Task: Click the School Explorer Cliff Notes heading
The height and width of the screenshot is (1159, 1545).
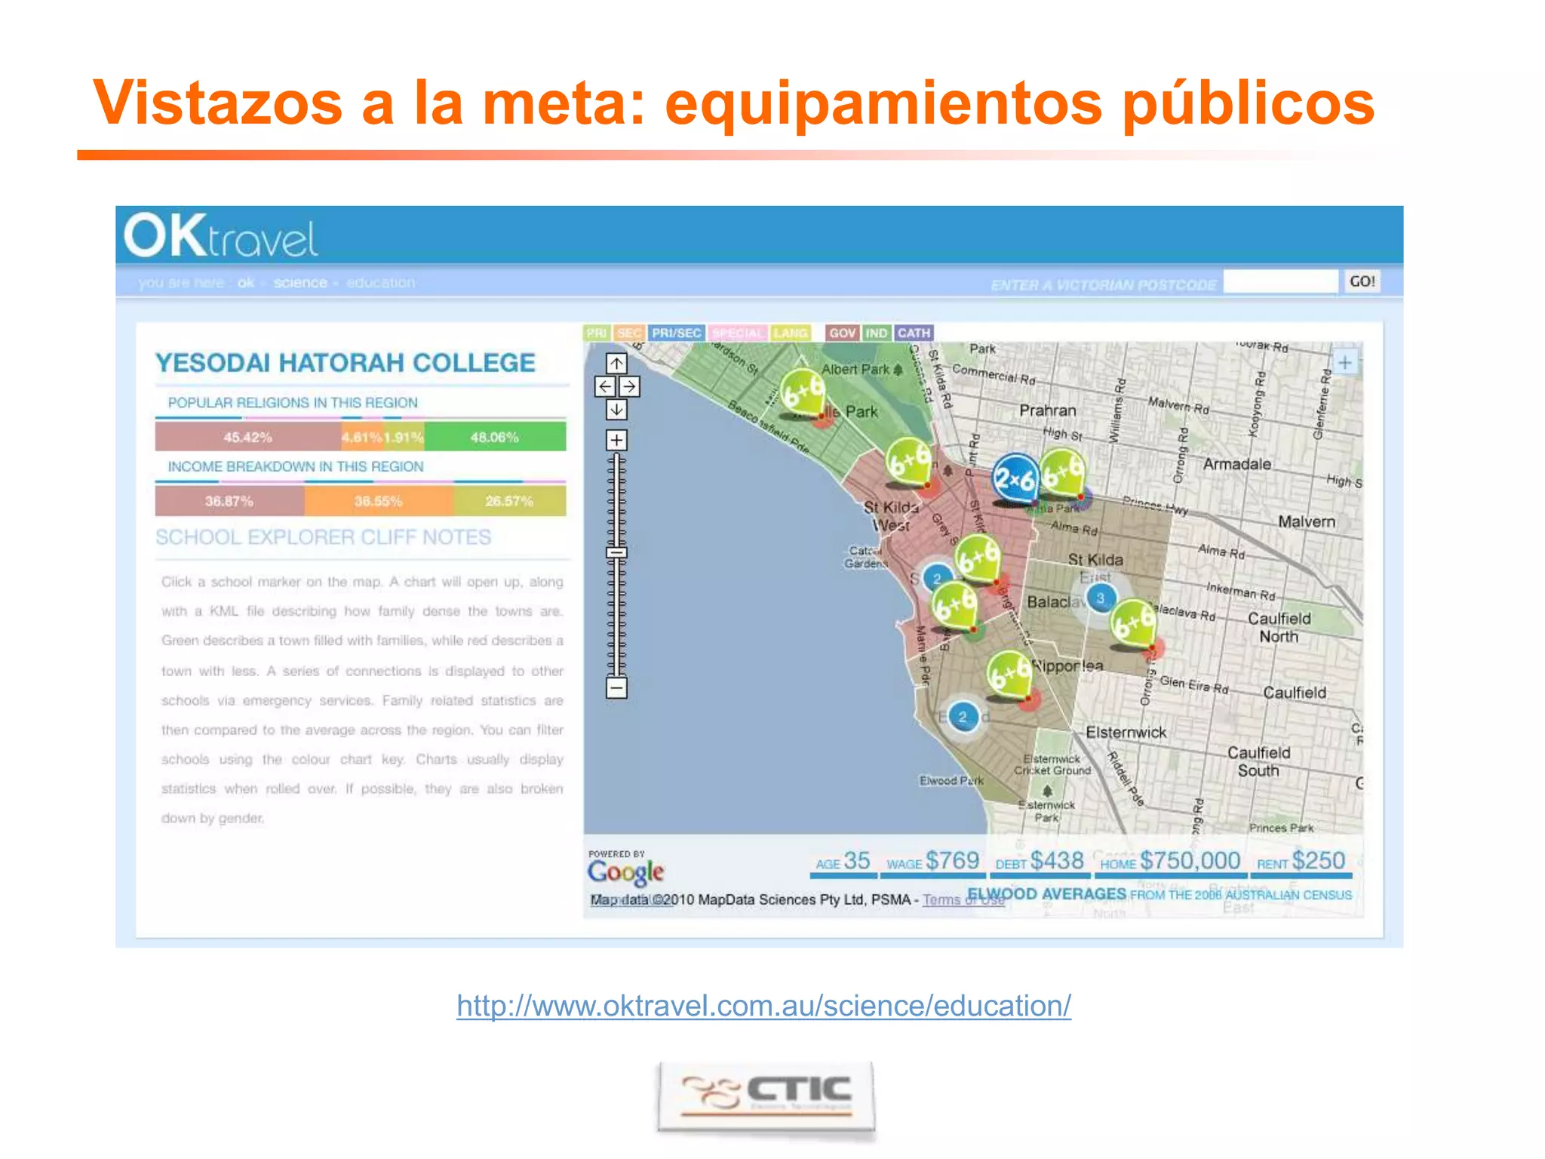Action: [x=323, y=537]
